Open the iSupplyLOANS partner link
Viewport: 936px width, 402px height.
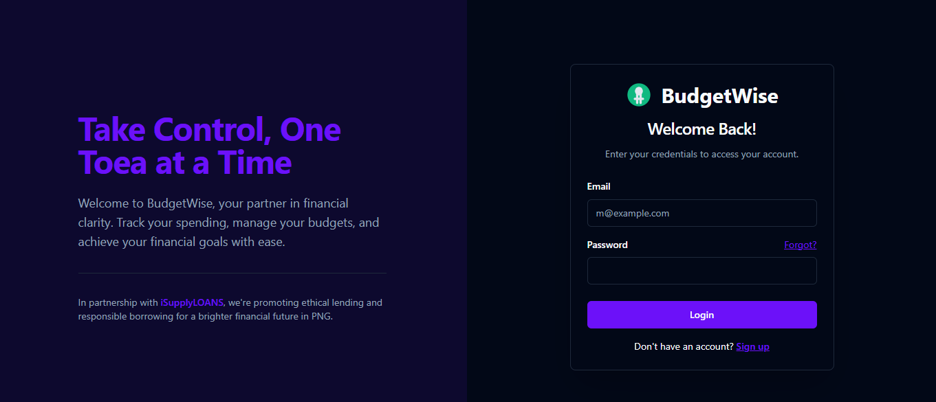tap(192, 302)
